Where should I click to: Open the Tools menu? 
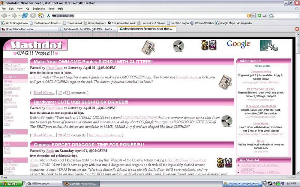51,9
